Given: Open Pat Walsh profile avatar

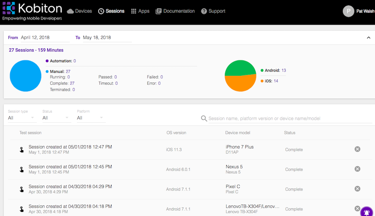Looking at the screenshot, I should pyautogui.click(x=348, y=11).
